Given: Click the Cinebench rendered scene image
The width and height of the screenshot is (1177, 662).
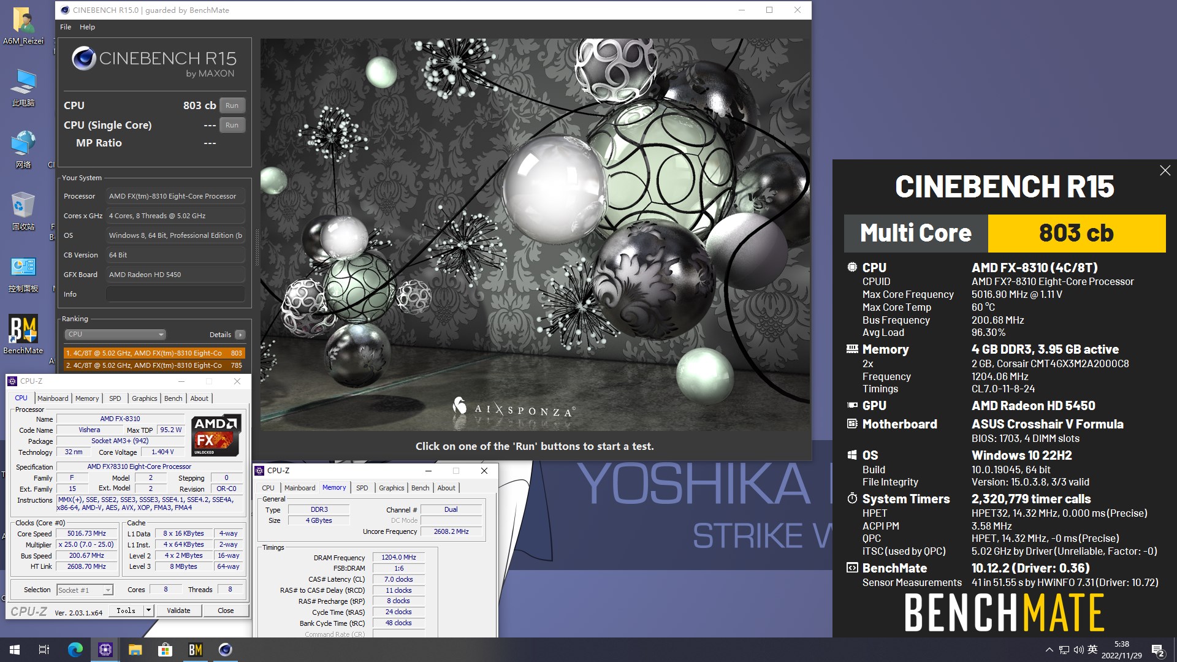Looking at the screenshot, I should (x=535, y=235).
